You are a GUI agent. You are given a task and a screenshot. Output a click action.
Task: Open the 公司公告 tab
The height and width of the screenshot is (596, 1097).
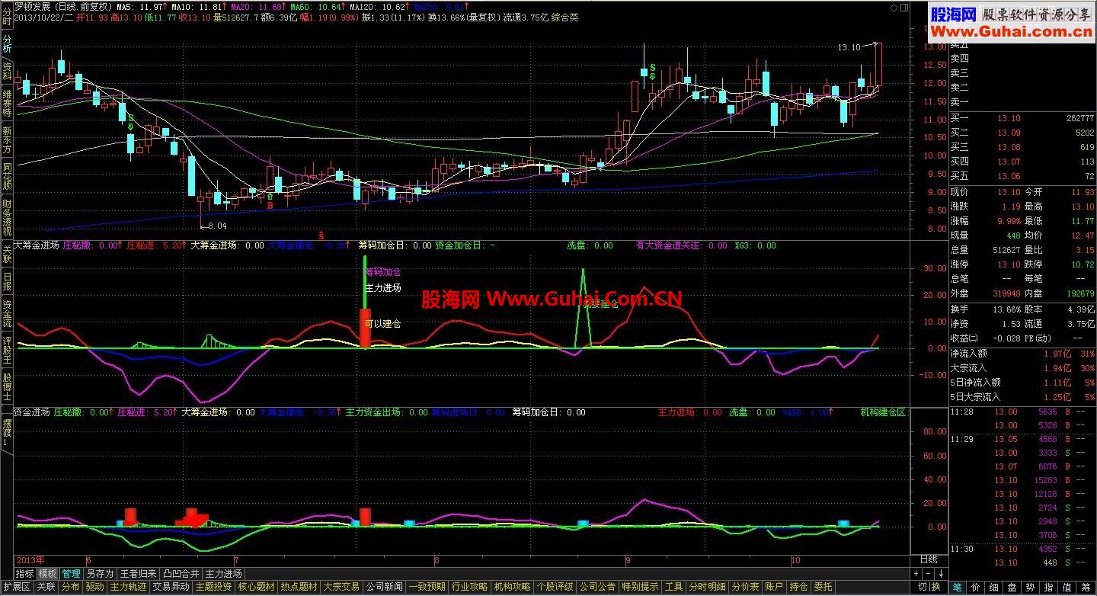tap(597, 587)
